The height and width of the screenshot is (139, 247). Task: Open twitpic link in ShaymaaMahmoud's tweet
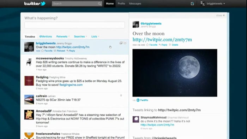tap(157, 125)
